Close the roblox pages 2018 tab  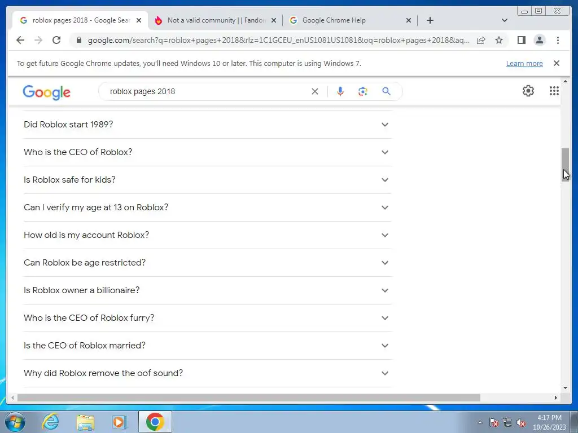139,21
